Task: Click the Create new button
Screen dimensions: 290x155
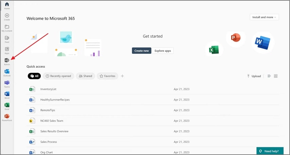Action: [142, 51]
